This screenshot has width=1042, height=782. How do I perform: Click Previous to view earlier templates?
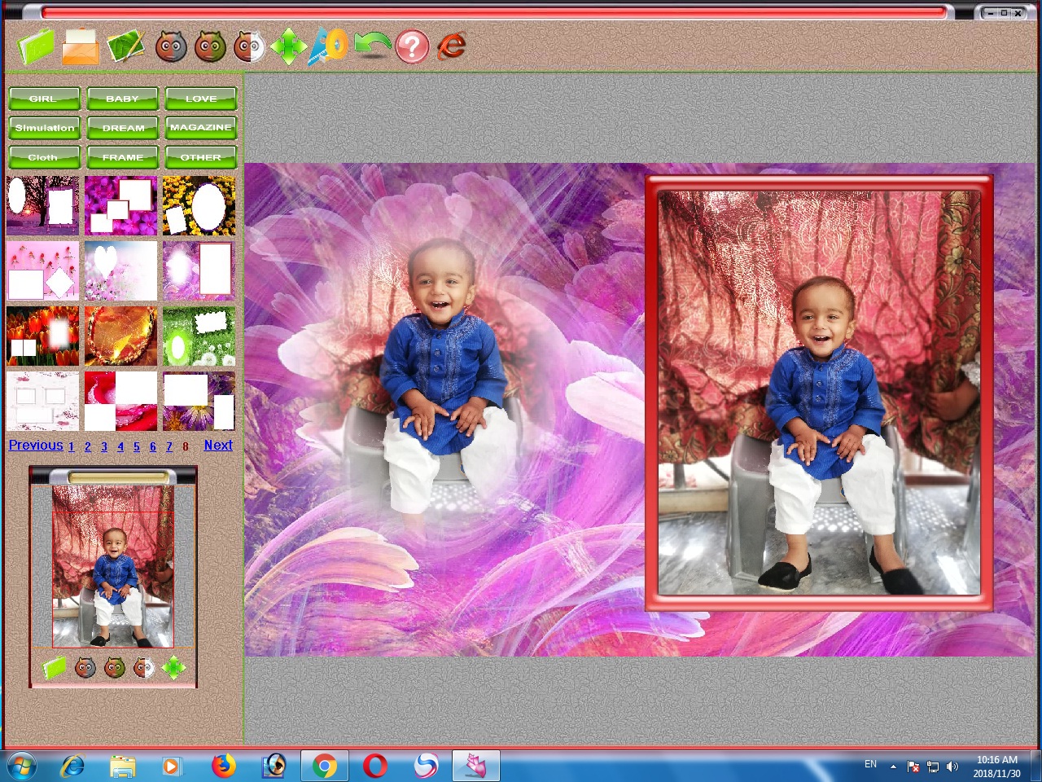point(36,446)
